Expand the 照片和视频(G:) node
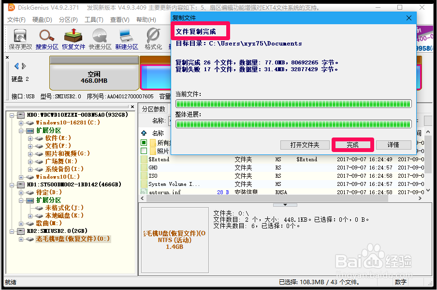This screenshot has width=437, height=290. 30,154
